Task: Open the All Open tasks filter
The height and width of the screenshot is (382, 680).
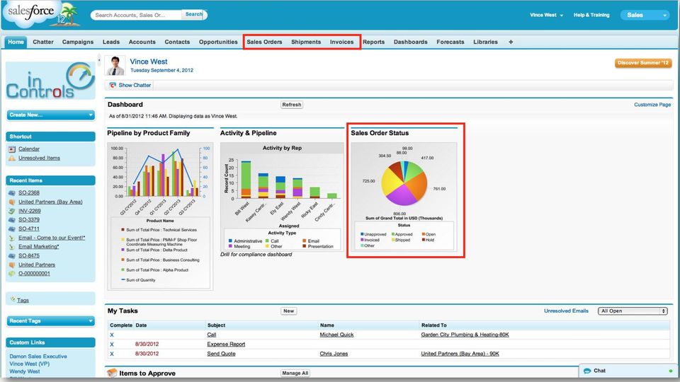Action: pyautogui.click(x=633, y=311)
